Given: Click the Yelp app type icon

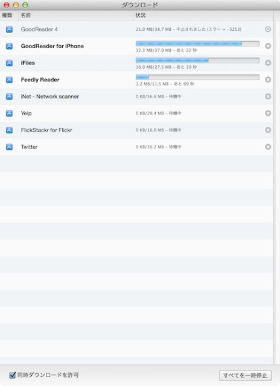Looking at the screenshot, I should [x=10, y=113].
